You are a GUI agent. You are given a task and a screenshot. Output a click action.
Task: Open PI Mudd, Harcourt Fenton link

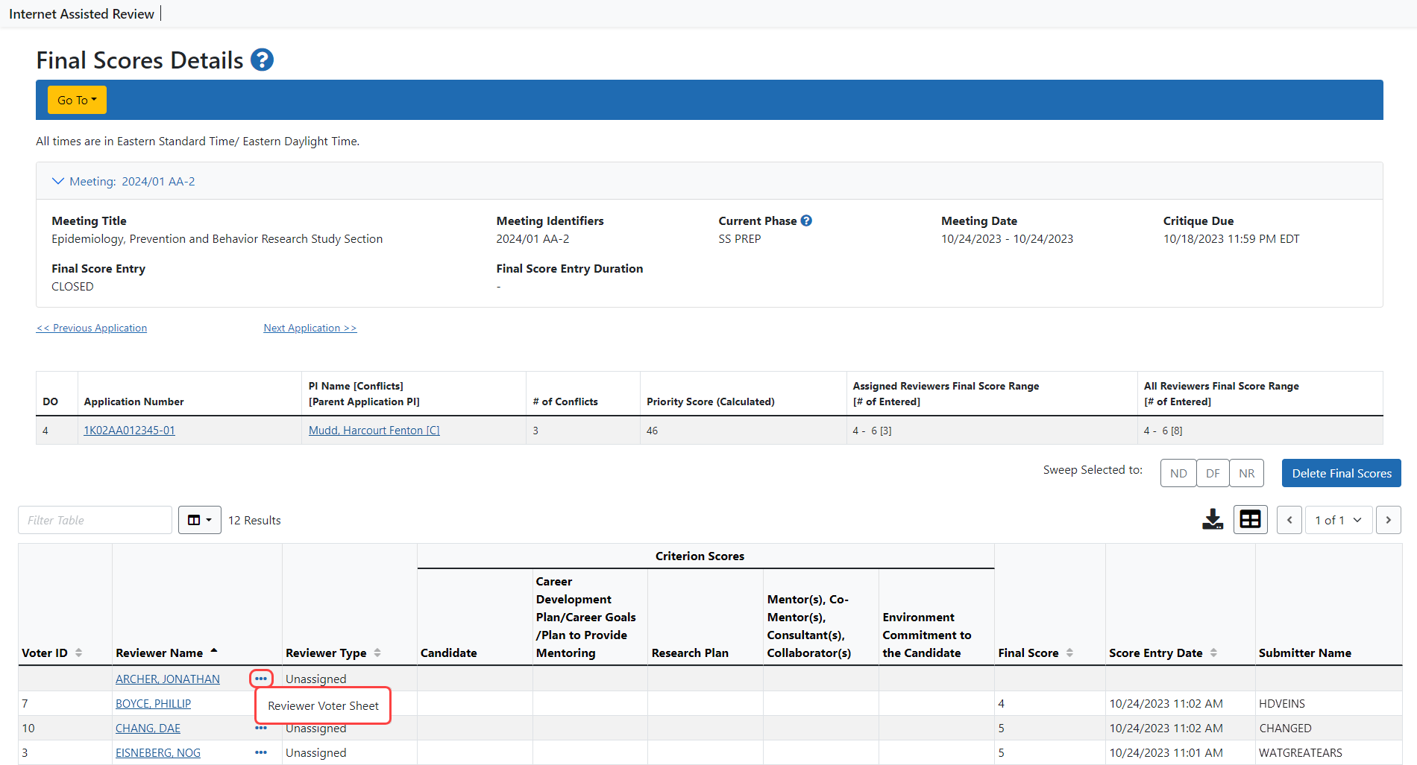click(374, 431)
